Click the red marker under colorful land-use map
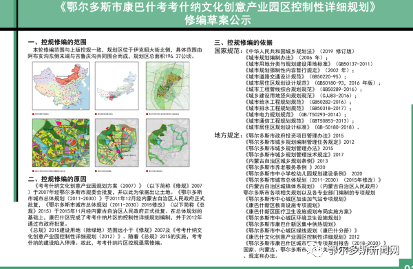 pyautogui.click(x=34, y=171)
